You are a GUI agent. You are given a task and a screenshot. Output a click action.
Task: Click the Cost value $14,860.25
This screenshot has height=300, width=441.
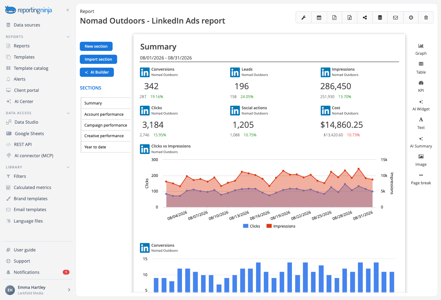342,125
